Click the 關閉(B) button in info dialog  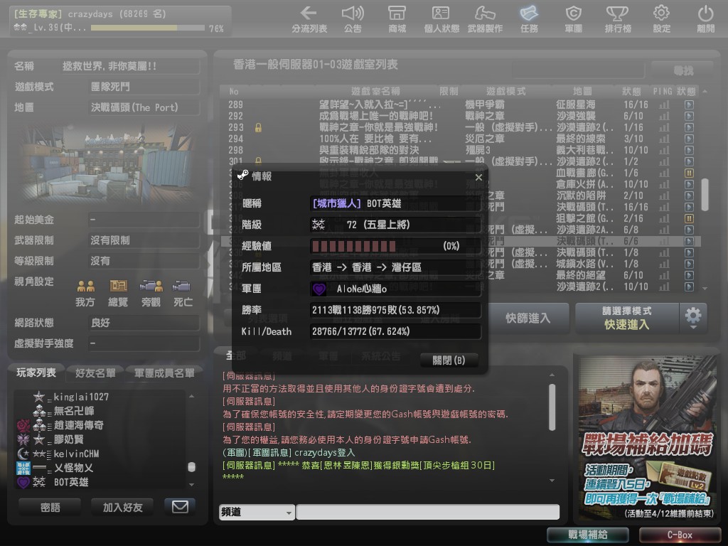[449, 360]
